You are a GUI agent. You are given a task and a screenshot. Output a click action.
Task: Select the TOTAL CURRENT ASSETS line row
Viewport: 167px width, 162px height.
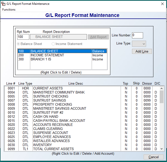pyautogui.click(x=82, y=149)
